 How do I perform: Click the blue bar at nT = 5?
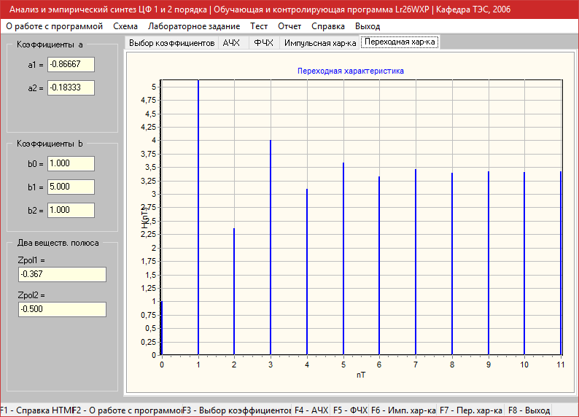pos(343,259)
